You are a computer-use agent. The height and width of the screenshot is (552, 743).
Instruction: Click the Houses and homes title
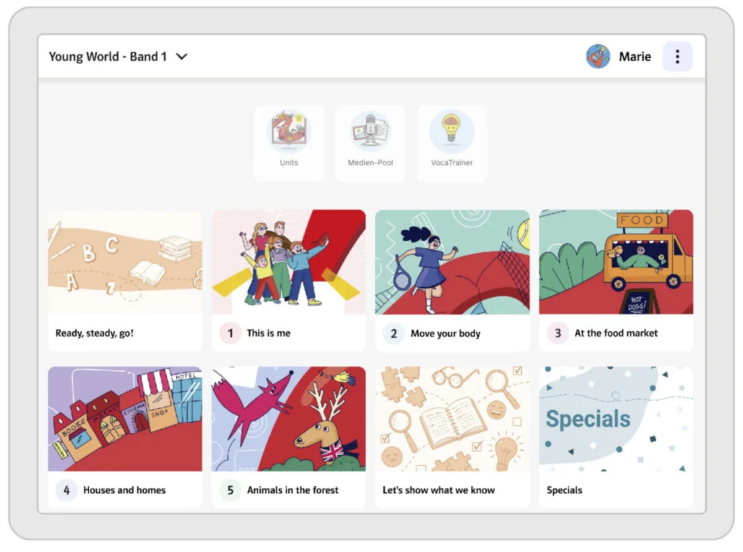point(124,490)
